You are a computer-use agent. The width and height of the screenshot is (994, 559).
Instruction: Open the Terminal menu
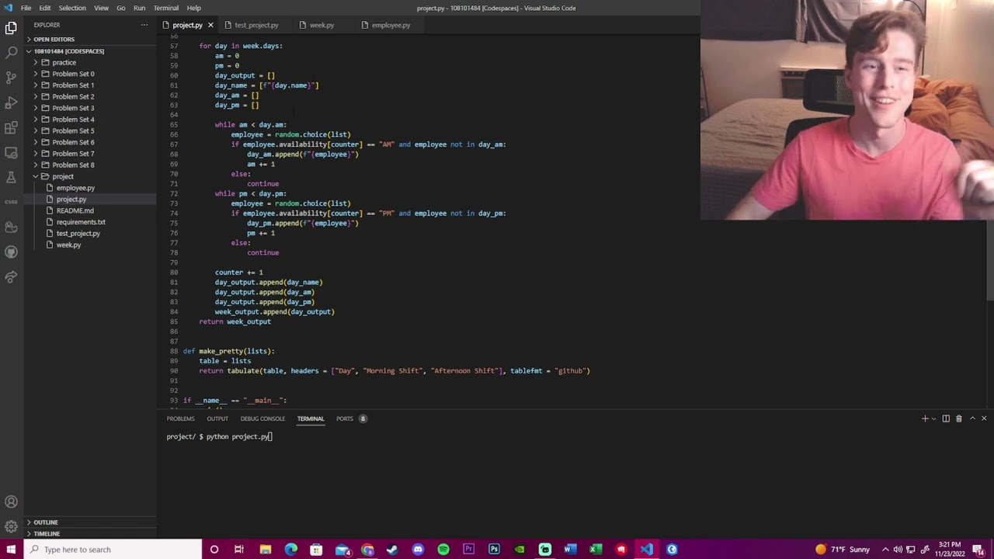click(x=166, y=8)
